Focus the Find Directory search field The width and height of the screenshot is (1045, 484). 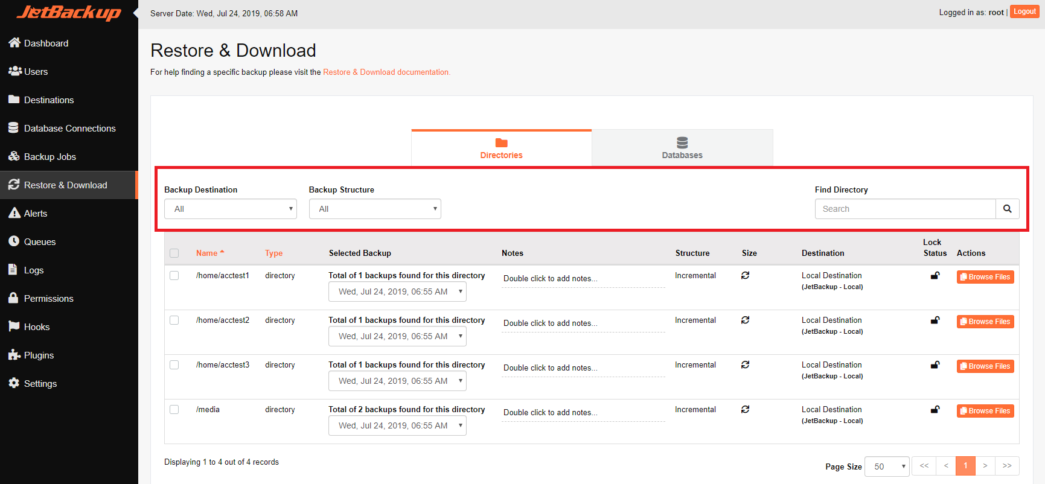coord(905,209)
